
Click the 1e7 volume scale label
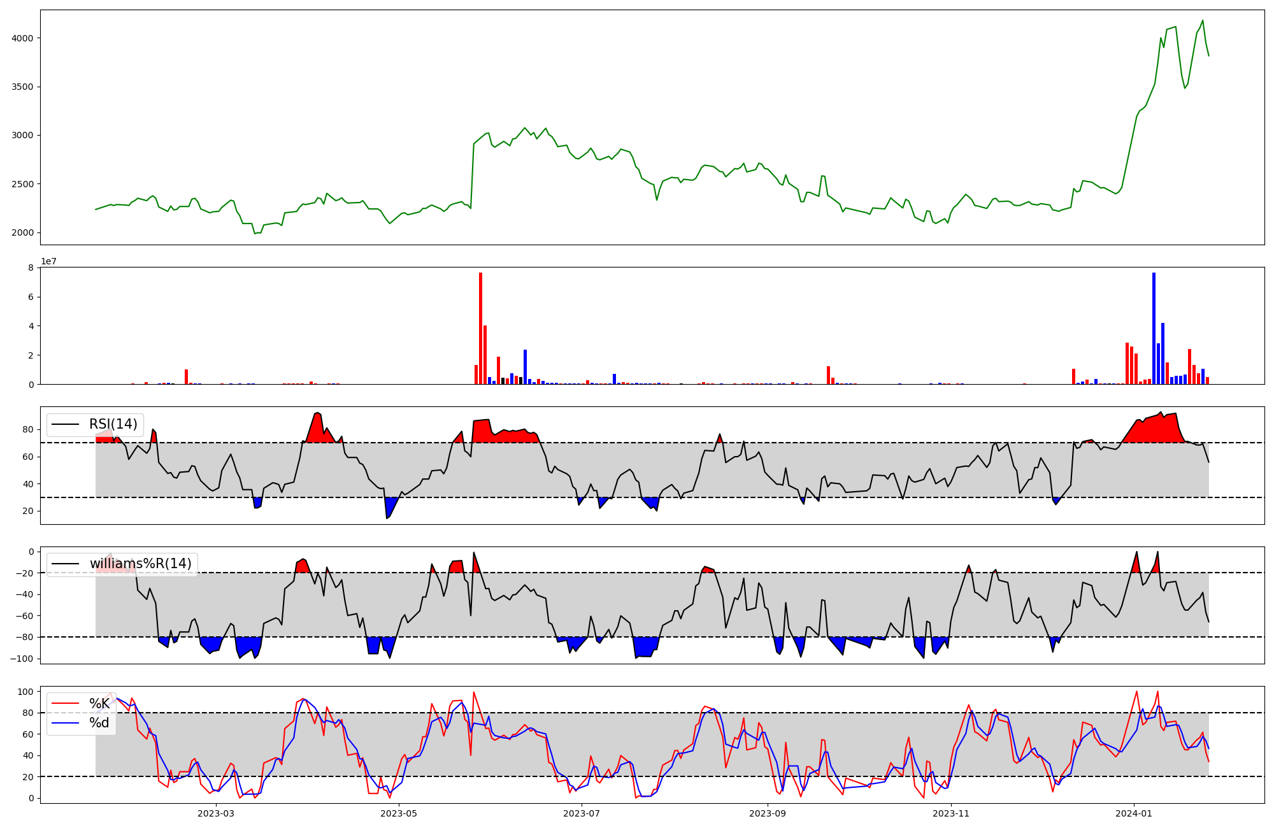pyautogui.click(x=48, y=261)
